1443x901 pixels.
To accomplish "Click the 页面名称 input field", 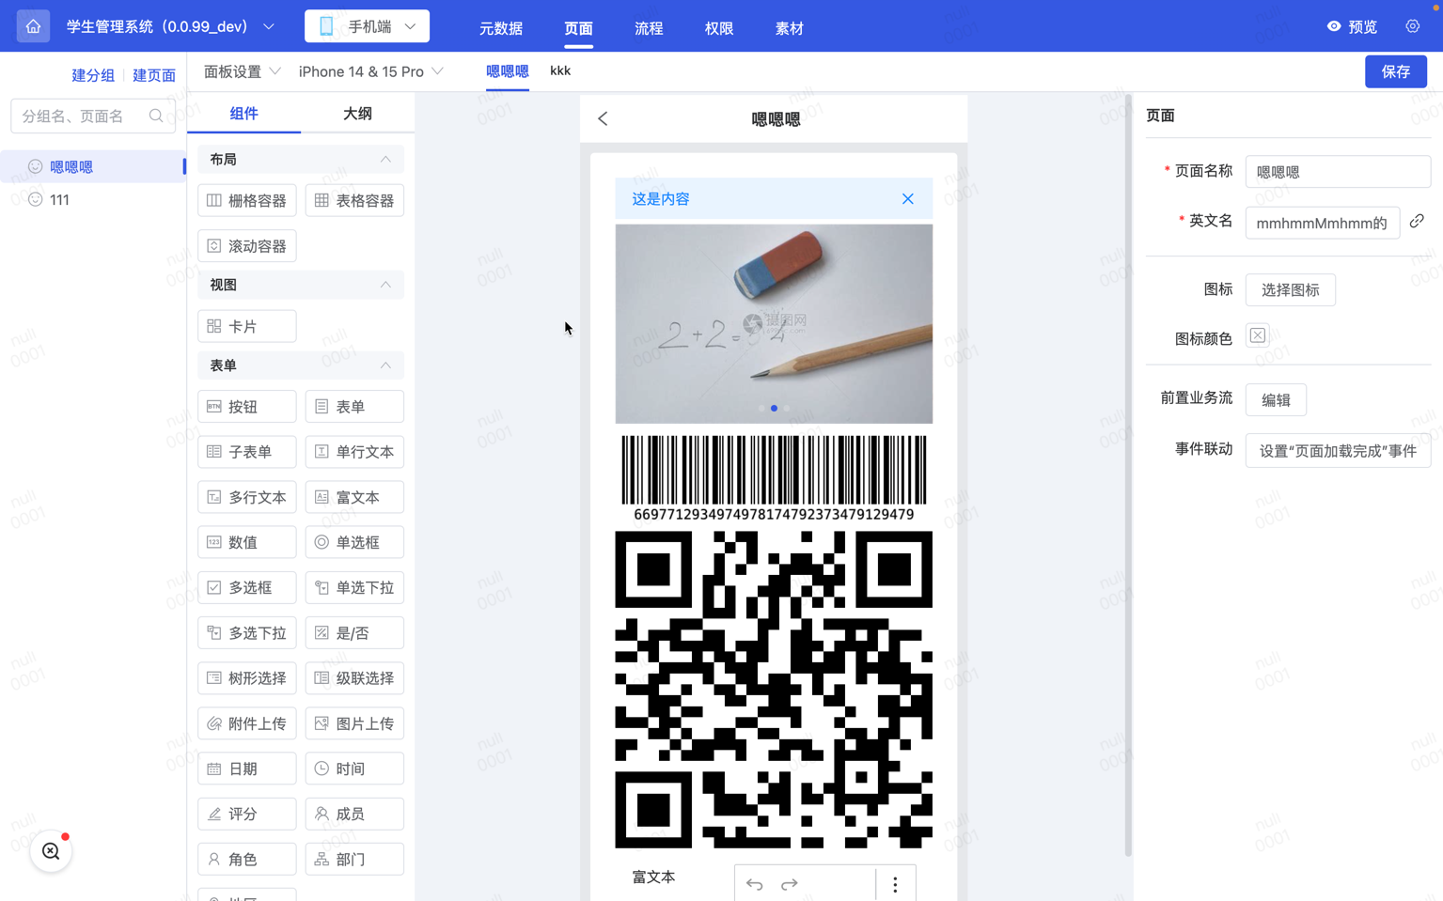I will click(x=1338, y=172).
